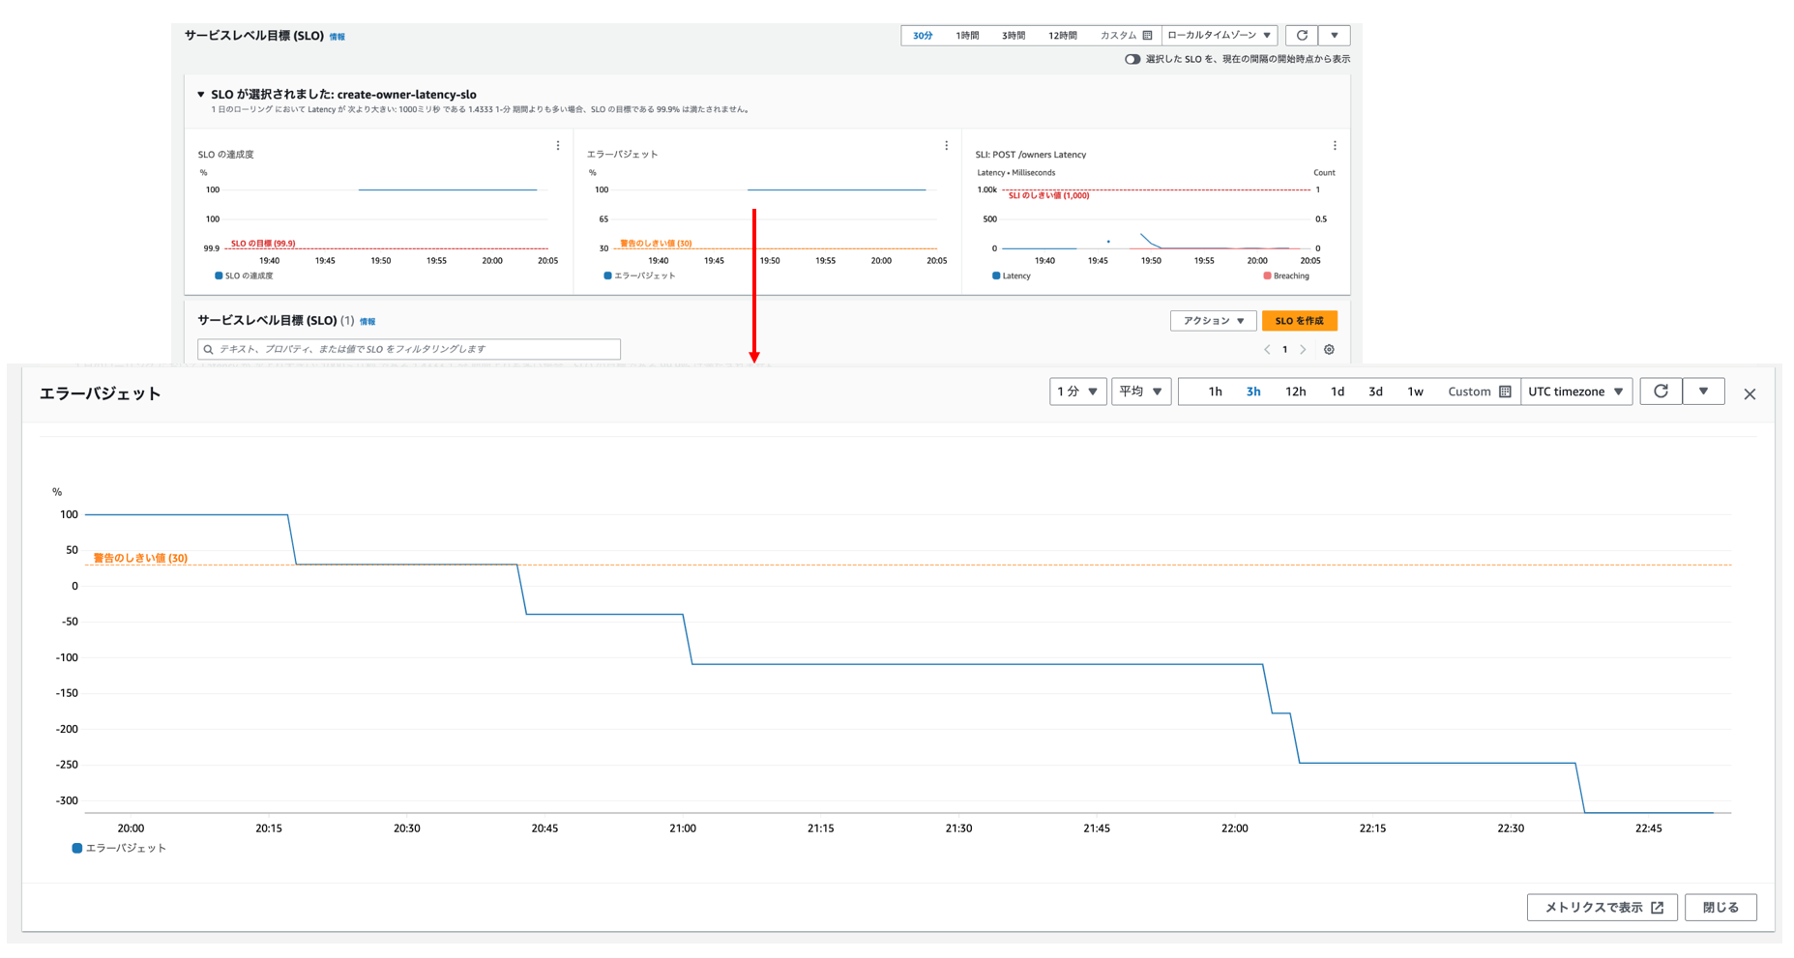The height and width of the screenshot is (958, 1794).
Task: Click the SLO を作成 button
Action: pos(1299,321)
